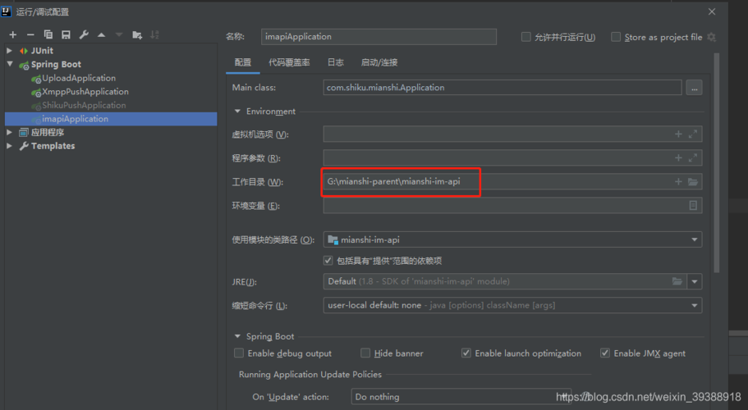
Task: Enable the Store as project file checkbox
Action: tap(616, 37)
